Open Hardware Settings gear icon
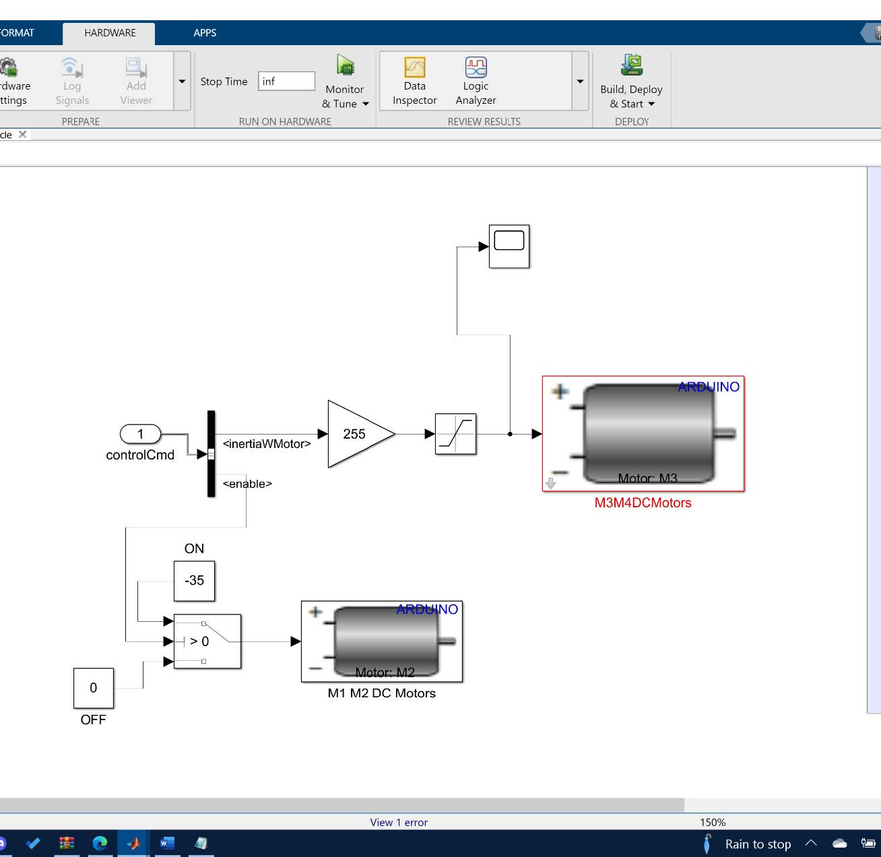 [x=8, y=67]
